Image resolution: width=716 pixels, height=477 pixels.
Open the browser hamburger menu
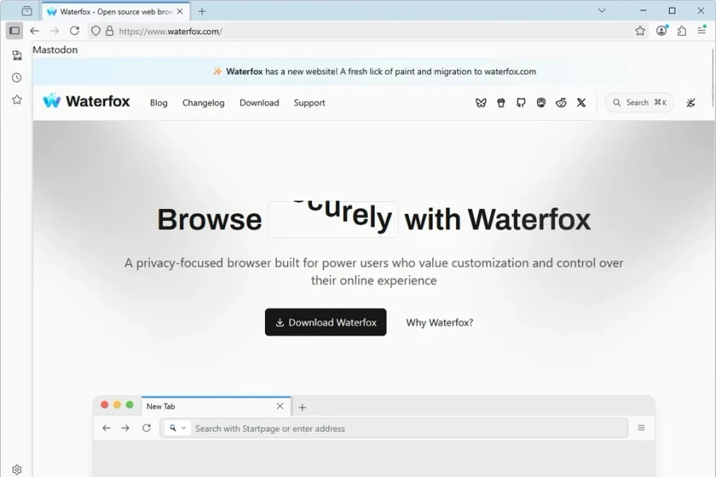(x=702, y=30)
